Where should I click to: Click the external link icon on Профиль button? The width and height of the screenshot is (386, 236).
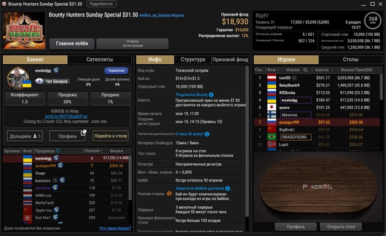click(x=83, y=133)
